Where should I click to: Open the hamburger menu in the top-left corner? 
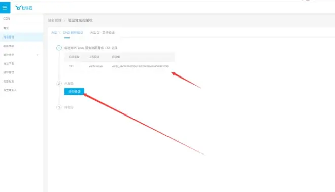click(5, 8)
